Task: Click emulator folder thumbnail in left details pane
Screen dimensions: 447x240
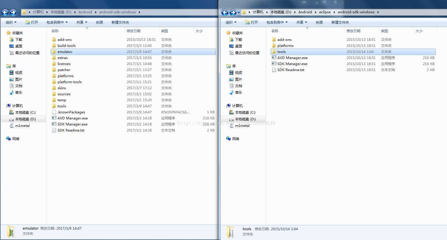Action: (12, 232)
